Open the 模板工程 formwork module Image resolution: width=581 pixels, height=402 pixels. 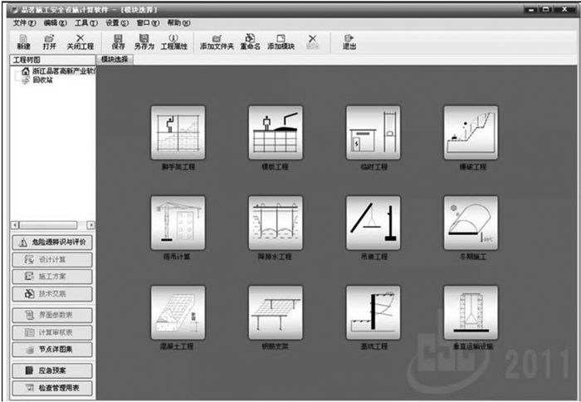coord(275,132)
